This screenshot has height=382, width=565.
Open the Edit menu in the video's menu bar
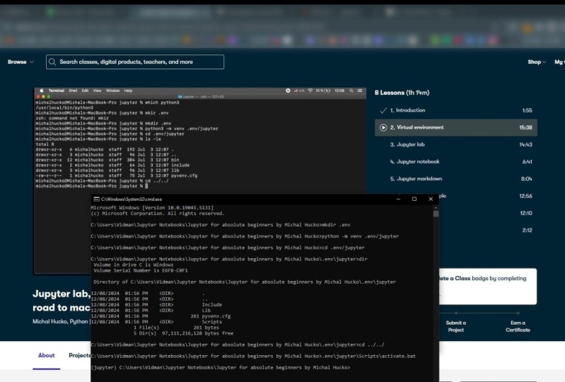(85, 91)
